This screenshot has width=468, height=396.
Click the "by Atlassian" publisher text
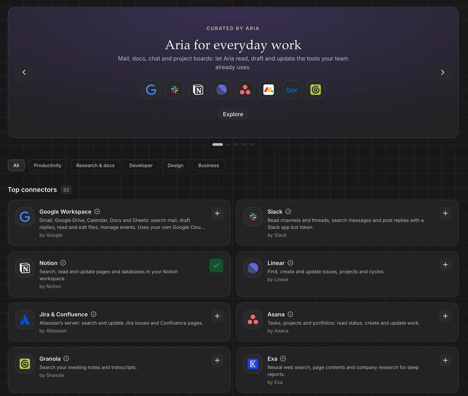coord(53,331)
